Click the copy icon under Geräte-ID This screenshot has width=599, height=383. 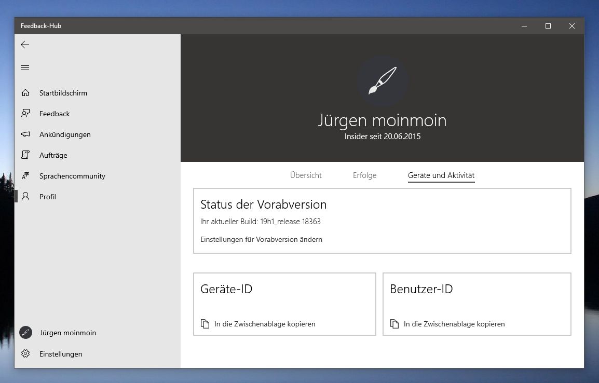205,324
